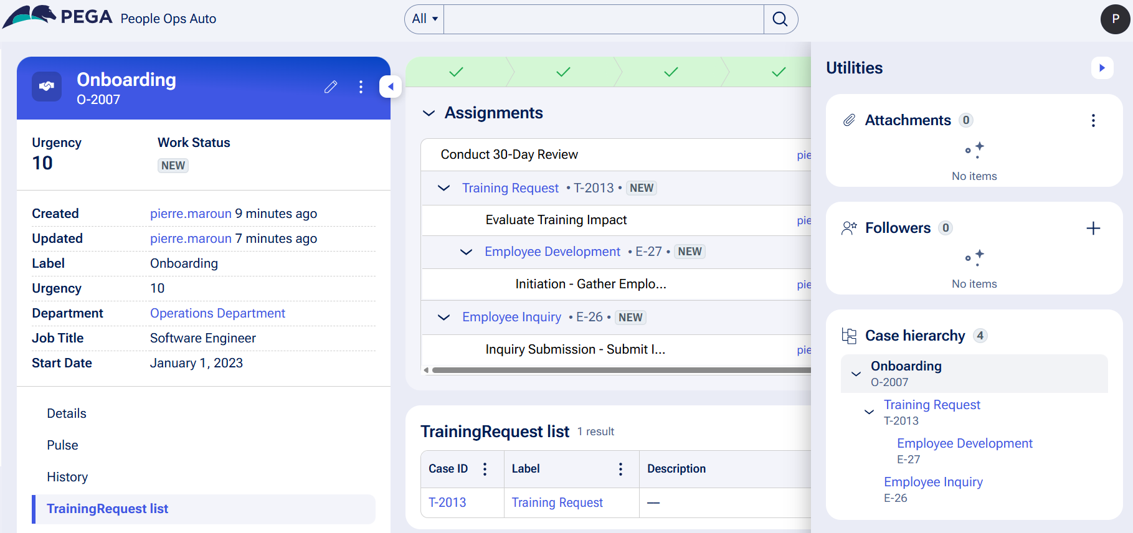Screen dimensions: 1133x533
Task: Collapse the Onboarding node in Case hierarchy
Action: coord(856,374)
